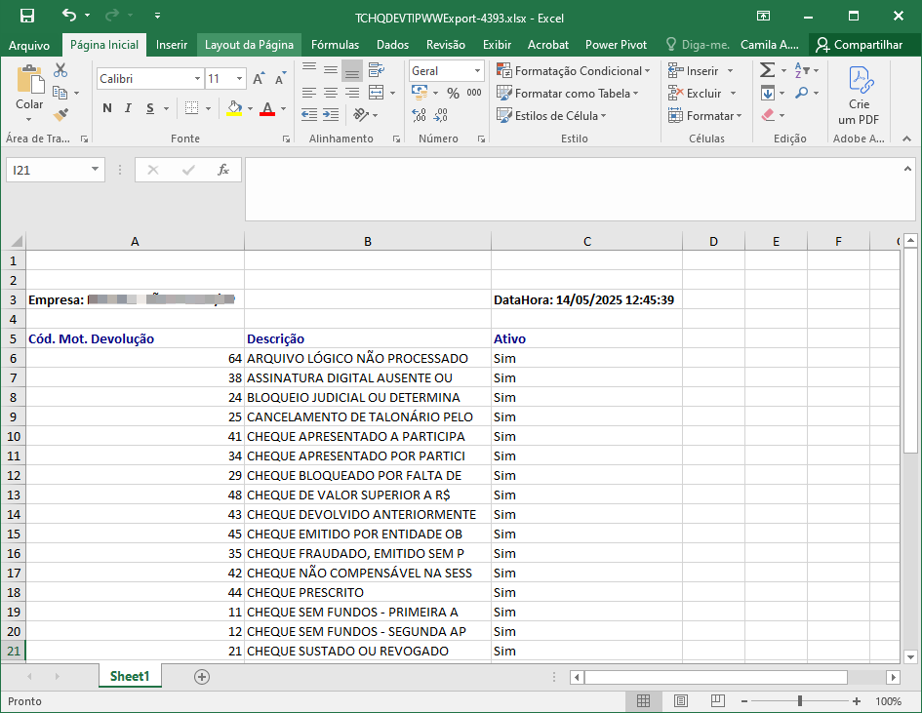Switch to Power Pivot tab

(617, 45)
